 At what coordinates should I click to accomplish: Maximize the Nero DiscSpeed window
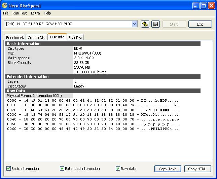click(x=204, y=6)
